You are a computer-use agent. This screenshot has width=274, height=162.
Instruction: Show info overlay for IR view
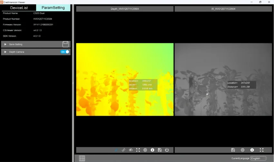click(252, 150)
